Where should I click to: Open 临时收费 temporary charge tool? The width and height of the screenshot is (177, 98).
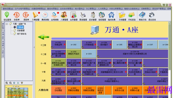pyautogui.click(x=112, y=16)
